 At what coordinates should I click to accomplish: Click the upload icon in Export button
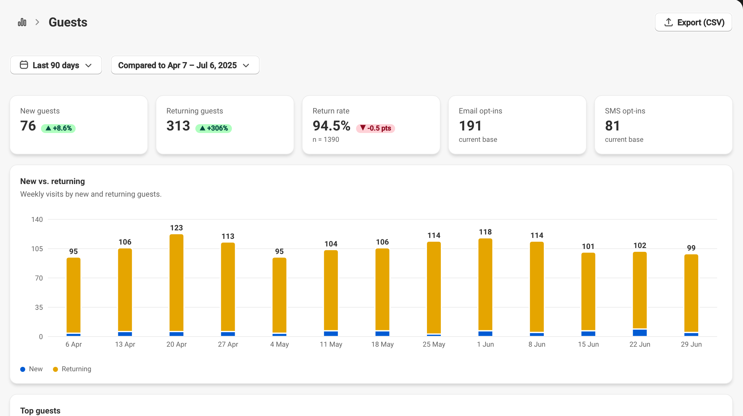click(x=668, y=22)
